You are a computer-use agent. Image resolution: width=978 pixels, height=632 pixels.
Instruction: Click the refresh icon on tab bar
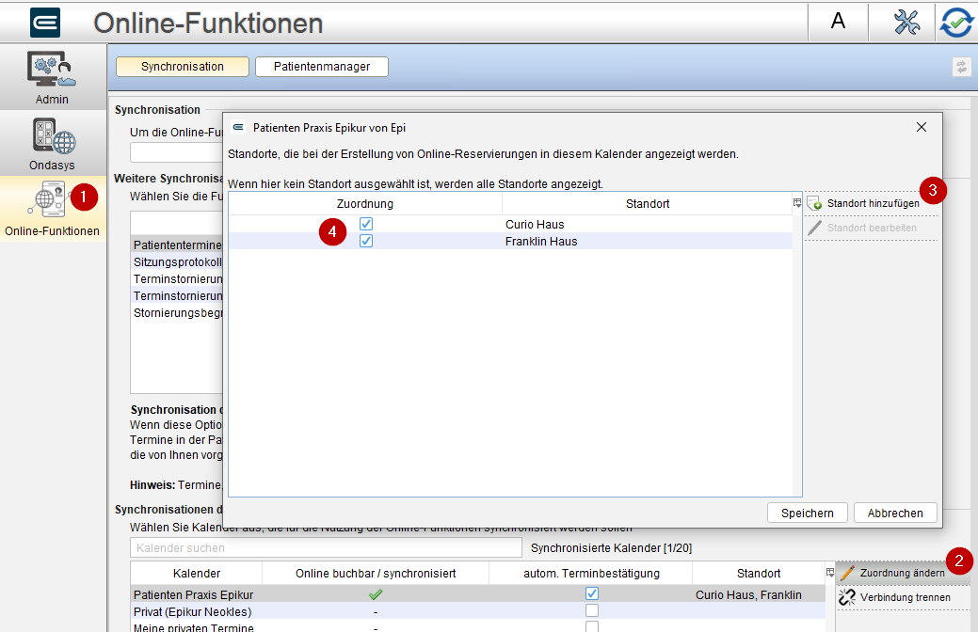coord(962,67)
